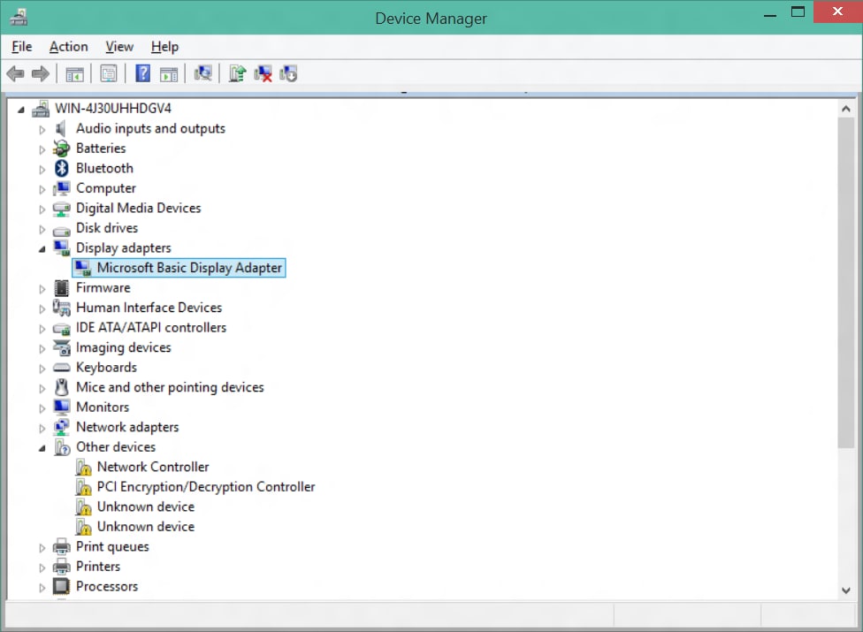The height and width of the screenshot is (632, 863).
Task: Click the Mice and pointing devices icon
Action: [x=62, y=387]
